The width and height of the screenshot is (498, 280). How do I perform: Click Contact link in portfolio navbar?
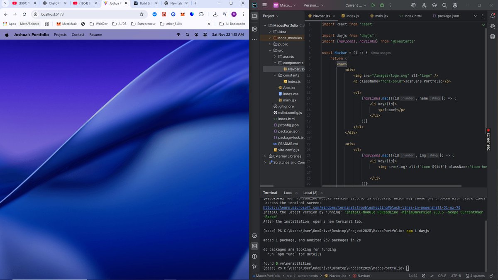pos(78,34)
